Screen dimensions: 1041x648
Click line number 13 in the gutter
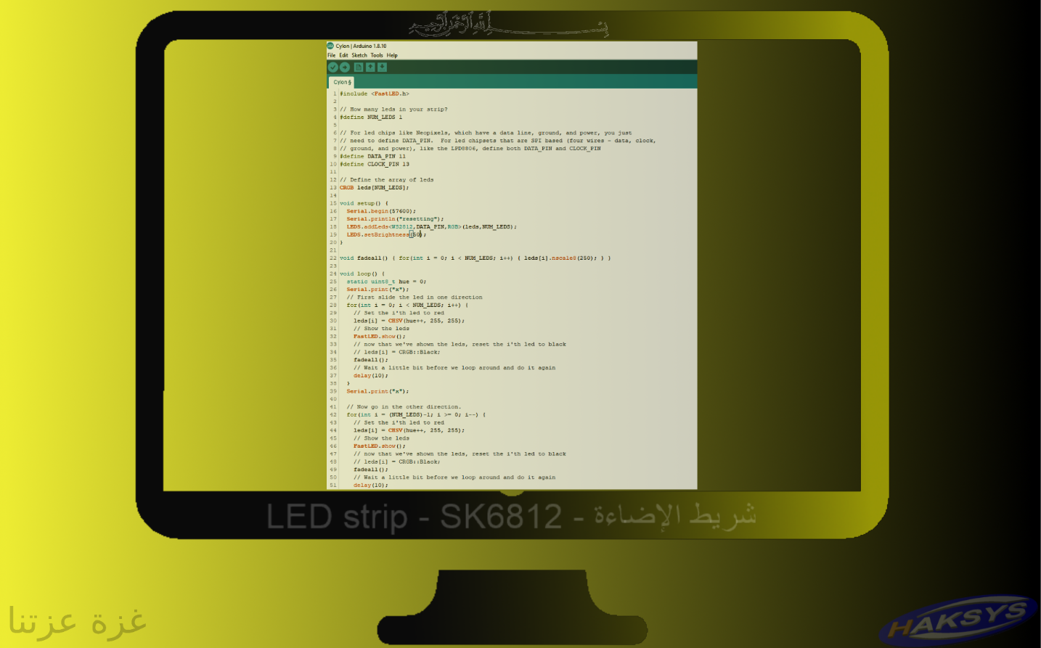pos(333,187)
